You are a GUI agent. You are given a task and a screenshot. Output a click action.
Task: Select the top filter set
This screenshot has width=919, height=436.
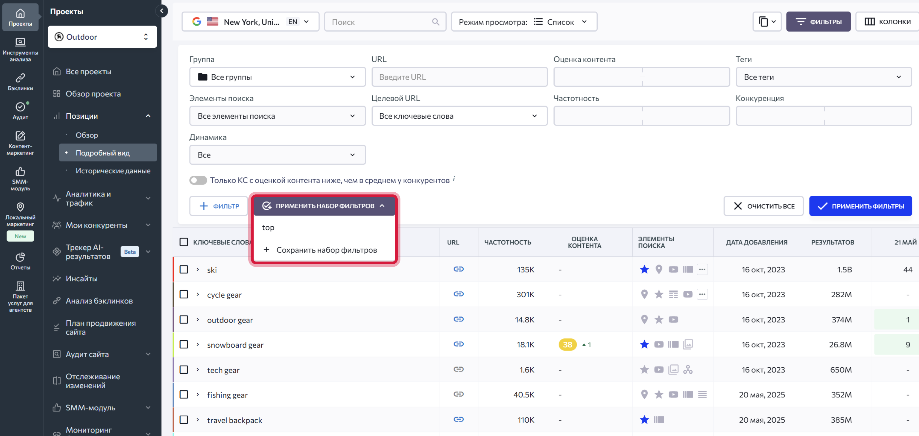point(324,227)
